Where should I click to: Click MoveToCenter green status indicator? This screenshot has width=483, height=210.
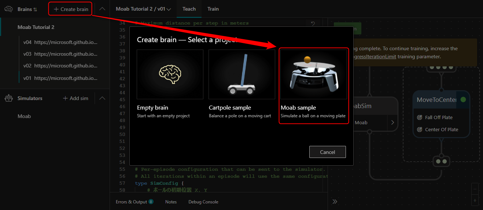[463, 99]
